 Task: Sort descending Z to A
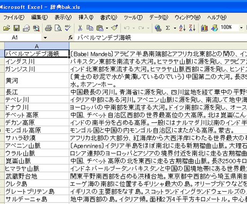point(192,28)
